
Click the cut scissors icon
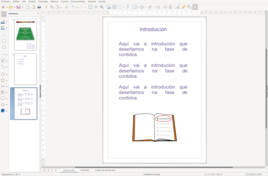(46, 7)
